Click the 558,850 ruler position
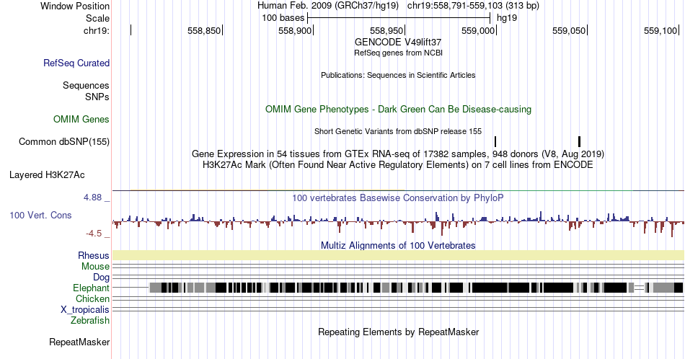This screenshot has height=359, width=685. 204,30
